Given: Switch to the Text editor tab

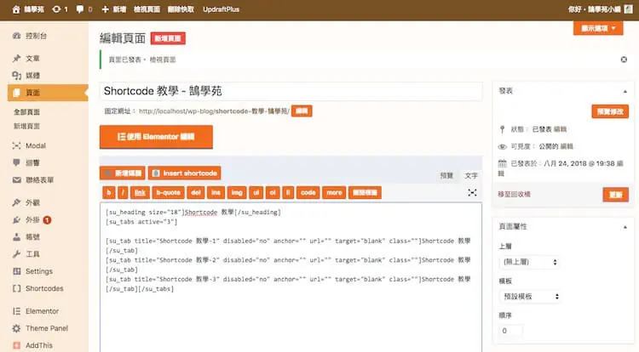Looking at the screenshot, I should pos(470,176).
